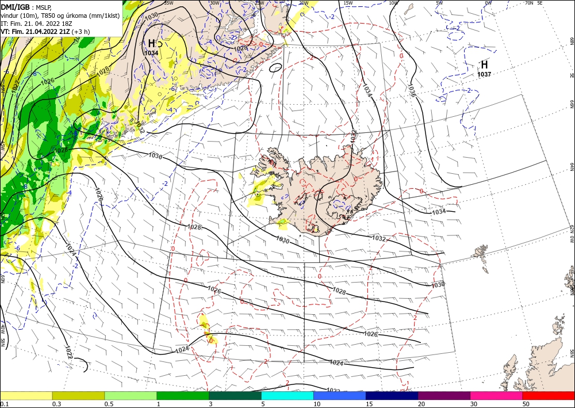
Task: Click the "70N" label on the top edge
Action: pyautogui.click(x=529, y=2)
